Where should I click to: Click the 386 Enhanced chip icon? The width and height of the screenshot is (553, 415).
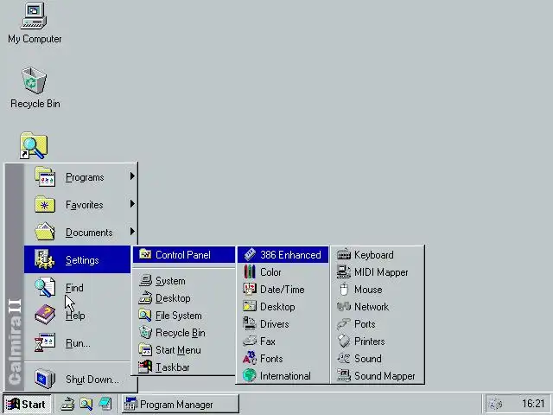click(x=250, y=254)
